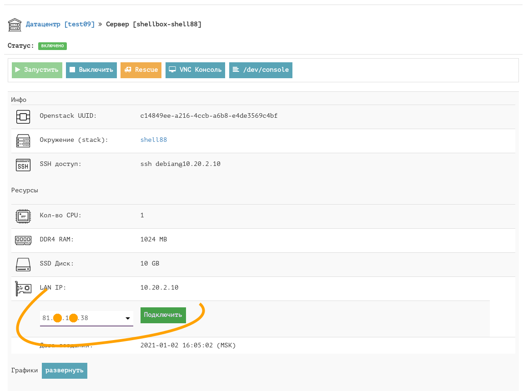Viewport: 528px width, 391px height.
Task: Boot server into Rescue mode
Action: pyautogui.click(x=141, y=70)
